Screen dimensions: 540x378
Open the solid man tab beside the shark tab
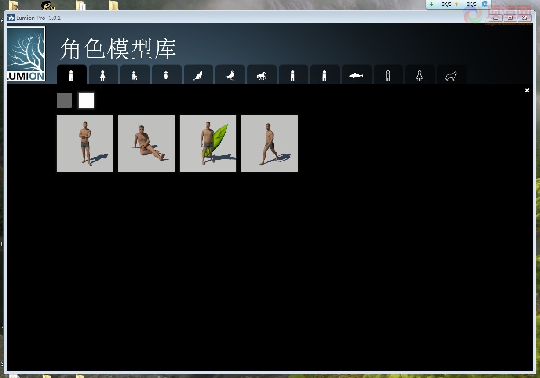point(325,75)
